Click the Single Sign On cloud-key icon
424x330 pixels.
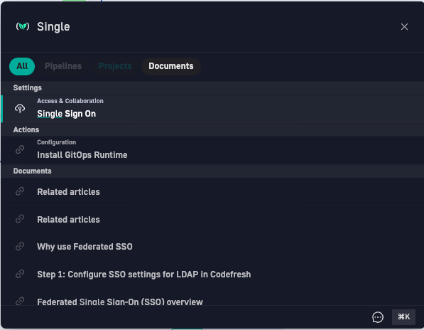[20, 109]
